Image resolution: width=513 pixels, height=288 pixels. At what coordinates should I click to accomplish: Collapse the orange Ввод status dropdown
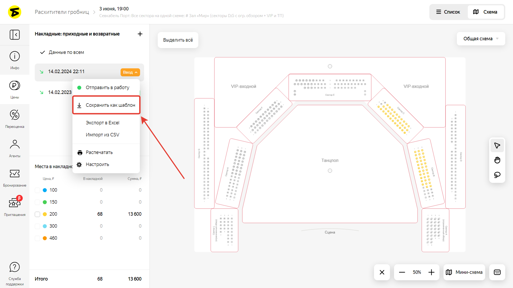point(130,72)
